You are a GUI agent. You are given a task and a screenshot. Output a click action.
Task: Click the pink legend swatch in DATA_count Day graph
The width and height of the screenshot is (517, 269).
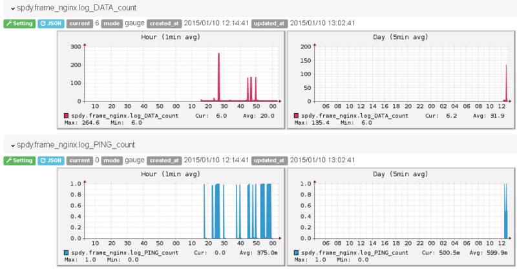click(296, 116)
